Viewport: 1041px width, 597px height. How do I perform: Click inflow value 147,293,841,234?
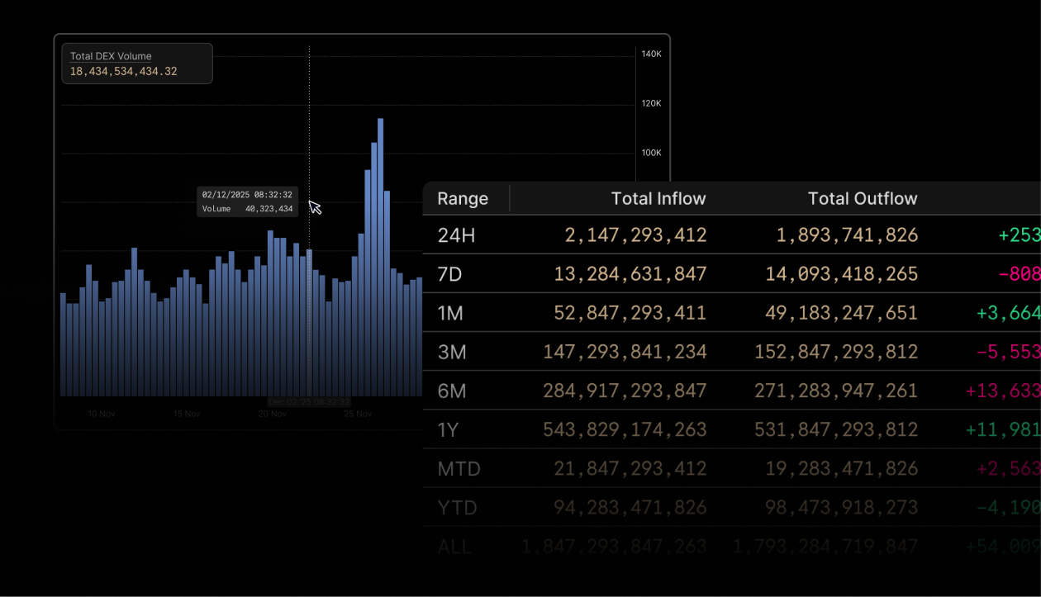(x=625, y=352)
